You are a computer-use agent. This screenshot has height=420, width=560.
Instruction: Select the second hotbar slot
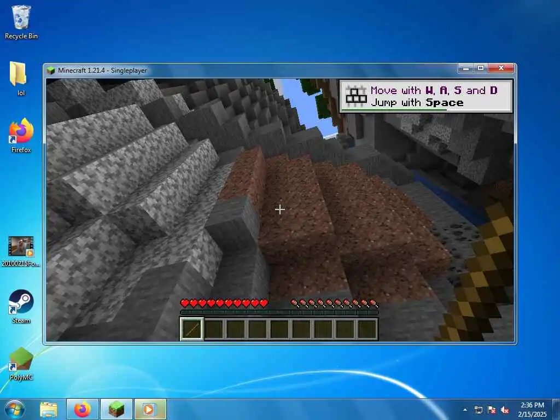214,329
